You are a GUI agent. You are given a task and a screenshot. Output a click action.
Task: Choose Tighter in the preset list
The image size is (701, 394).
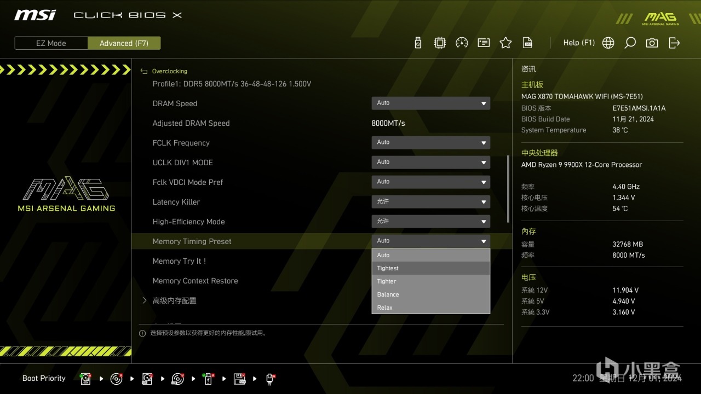pyautogui.click(x=431, y=281)
